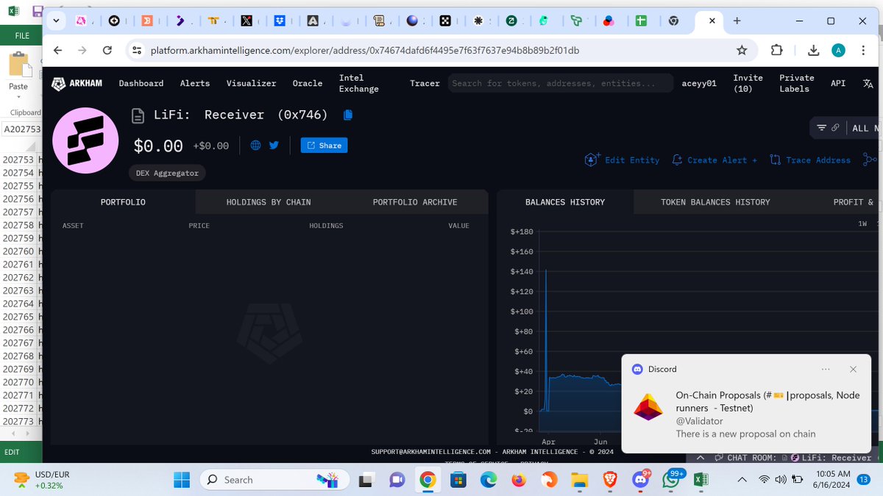Click the Excel Paste button behind browser
The height and width of the screenshot is (496, 883).
(18, 72)
